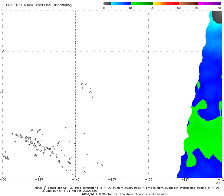Image resolution: width=224 pixels, height=196 pixels.
Task: Click the title text "SMAP NRT Winds"
Action: point(19,5)
